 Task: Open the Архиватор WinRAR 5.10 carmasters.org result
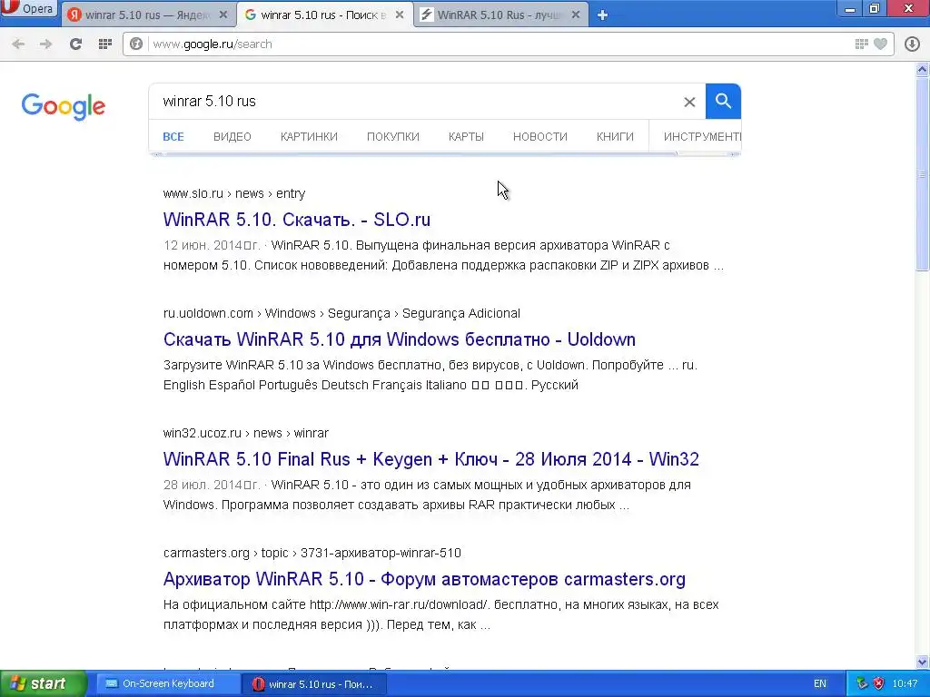click(x=424, y=579)
